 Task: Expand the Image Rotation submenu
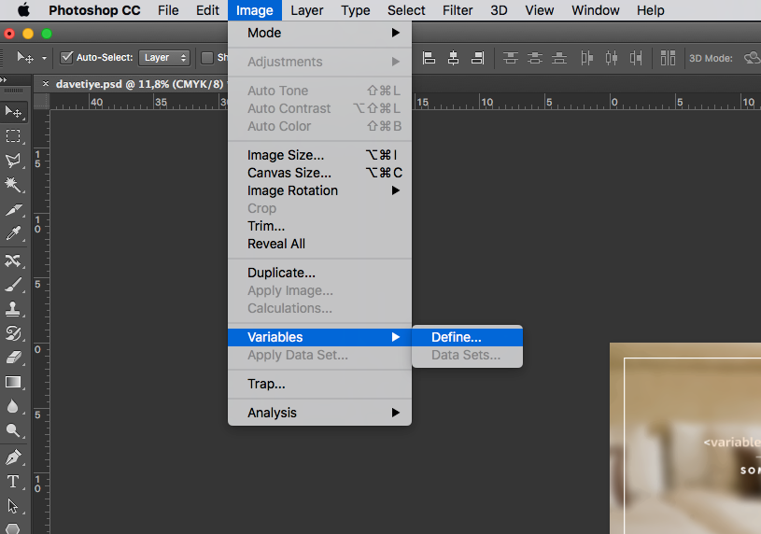pos(320,190)
